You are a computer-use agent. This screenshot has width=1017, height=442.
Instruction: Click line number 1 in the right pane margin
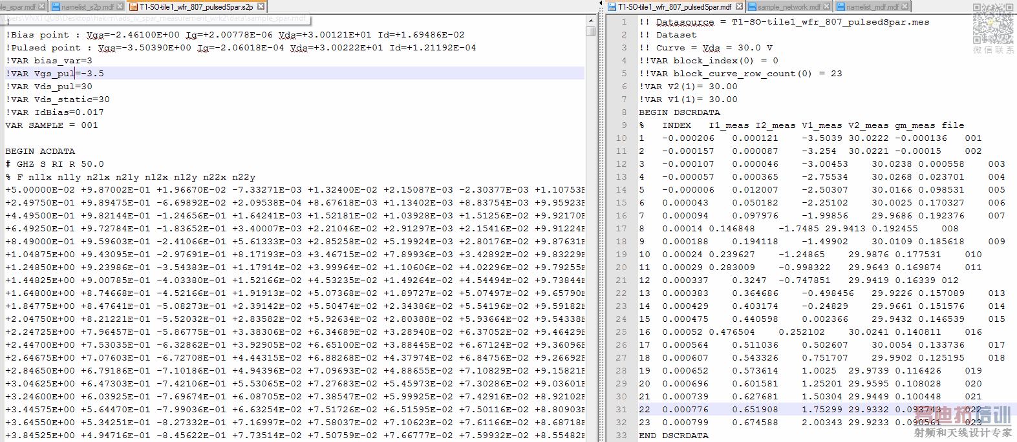coord(624,22)
